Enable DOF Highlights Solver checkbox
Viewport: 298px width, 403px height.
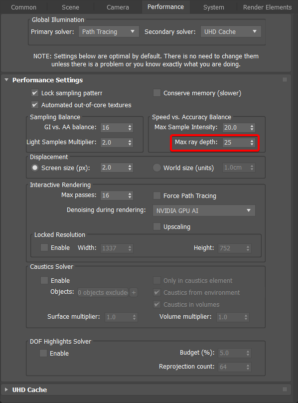point(43,353)
